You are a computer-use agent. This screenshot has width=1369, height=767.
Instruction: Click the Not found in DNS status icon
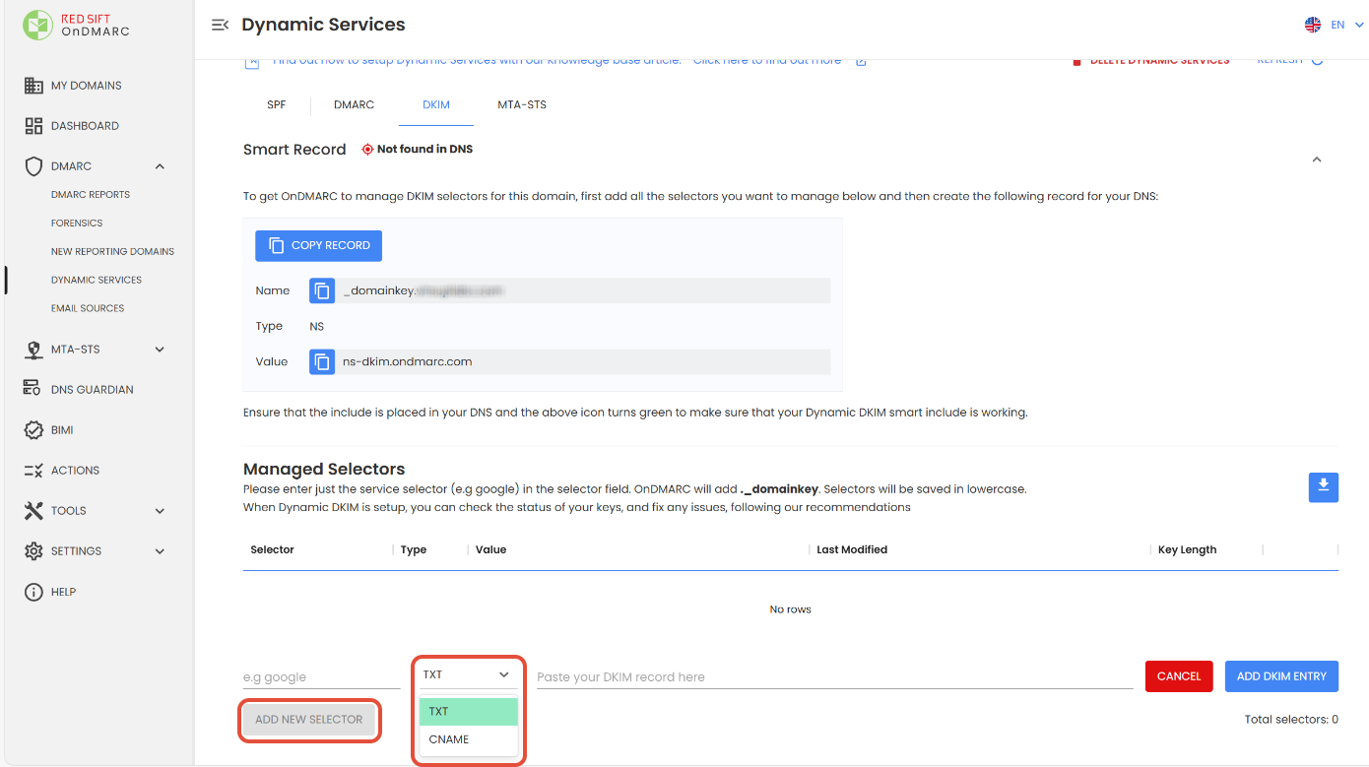(367, 150)
